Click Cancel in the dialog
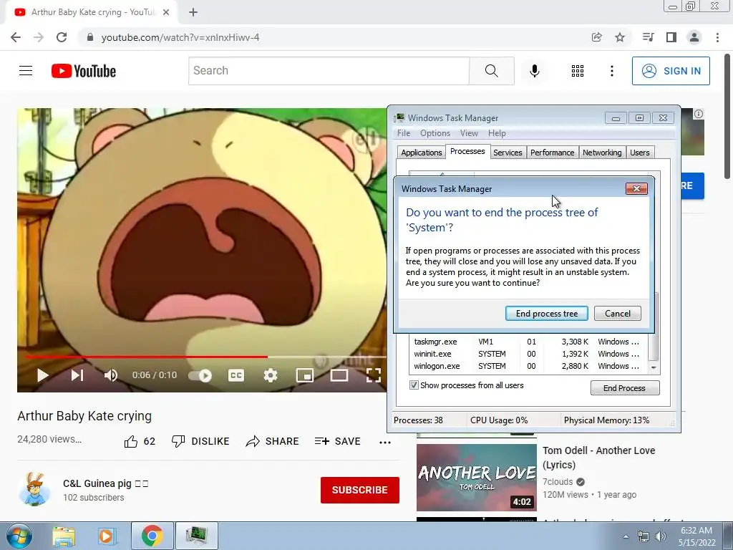 [x=618, y=314]
